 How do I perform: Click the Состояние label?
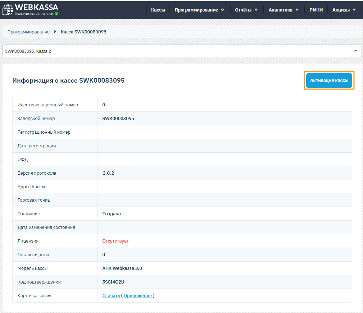click(x=29, y=214)
